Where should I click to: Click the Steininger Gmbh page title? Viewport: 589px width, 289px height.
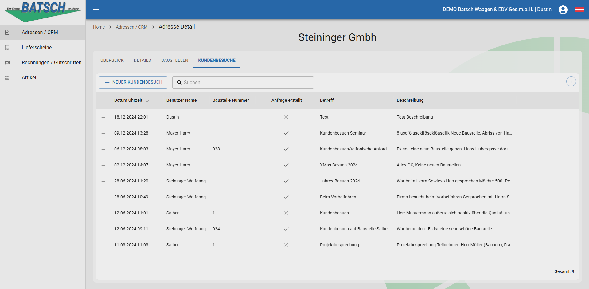337,37
